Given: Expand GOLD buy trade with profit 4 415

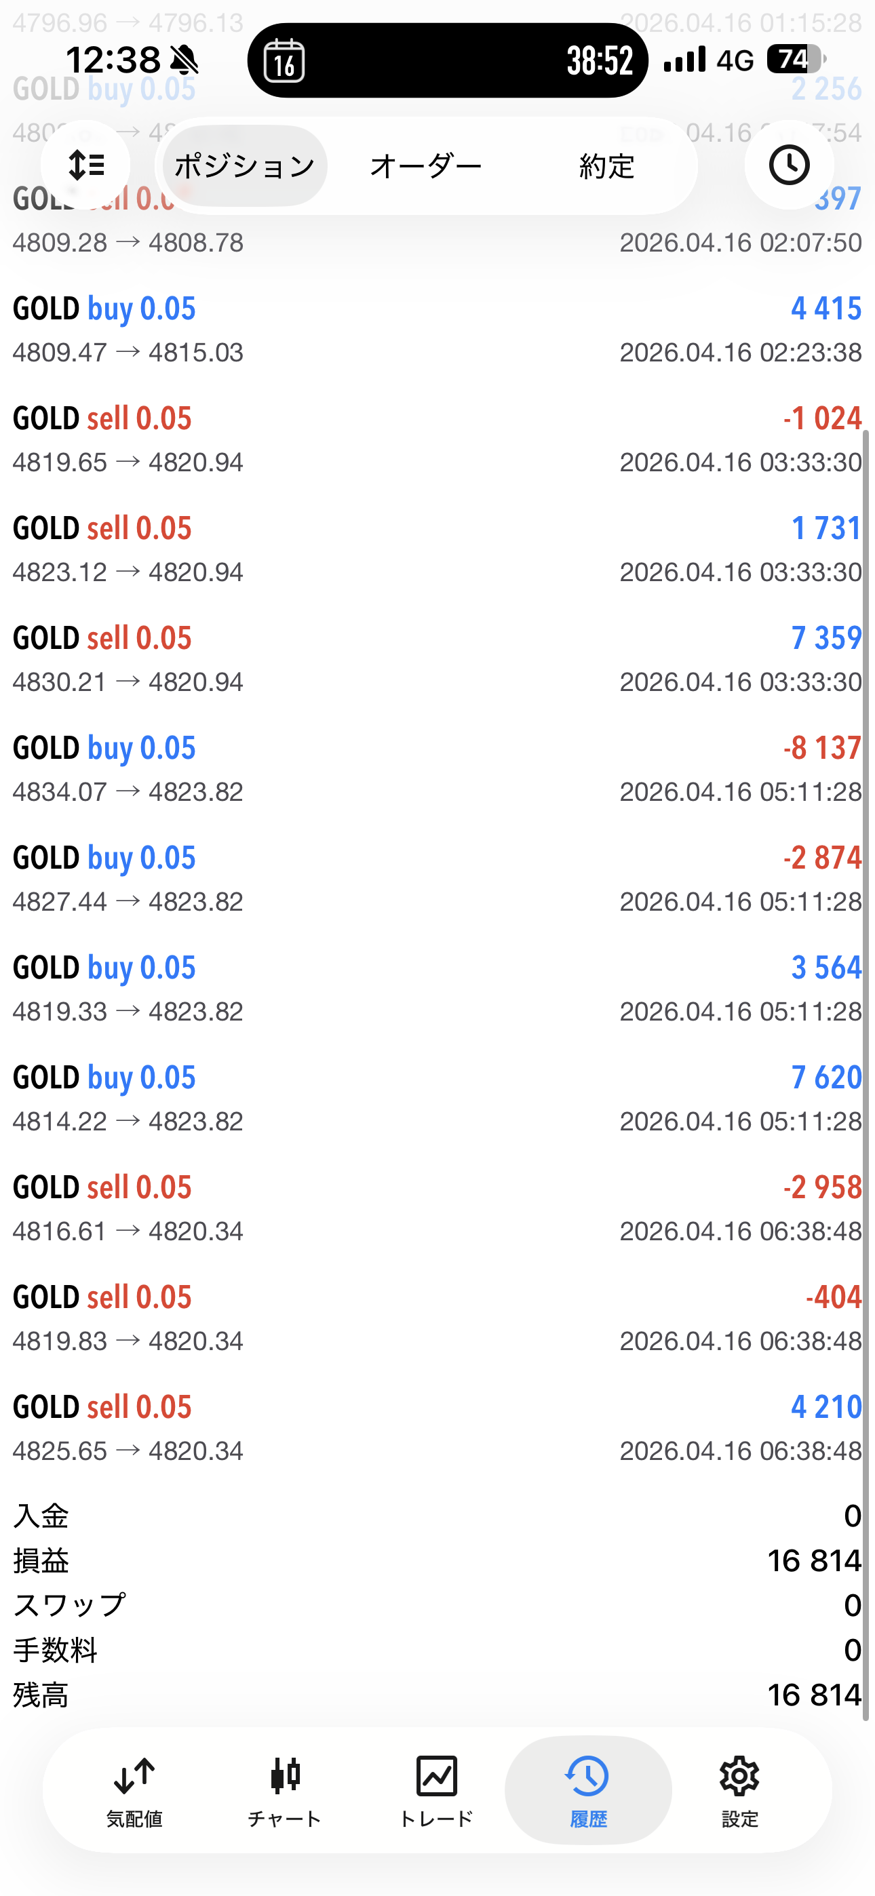Looking at the screenshot, I should [437, 330].
